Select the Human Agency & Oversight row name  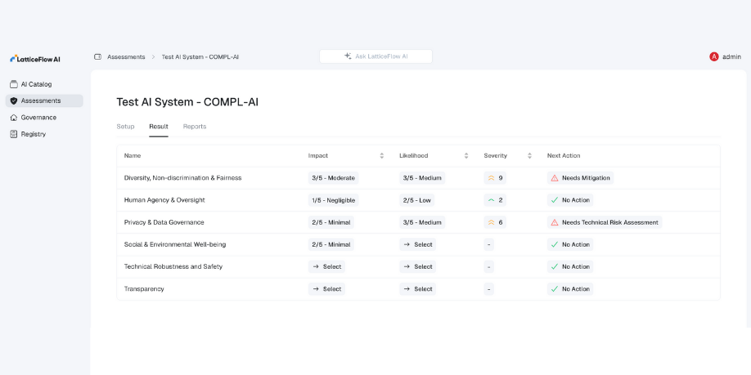pyautogui.click(x=164, y=200)
